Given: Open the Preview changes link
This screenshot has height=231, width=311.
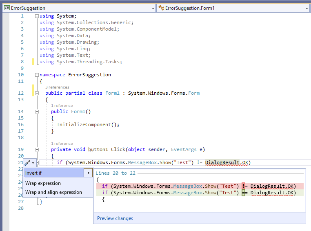Looking at the screenshot, I should [x=115, y=218].
